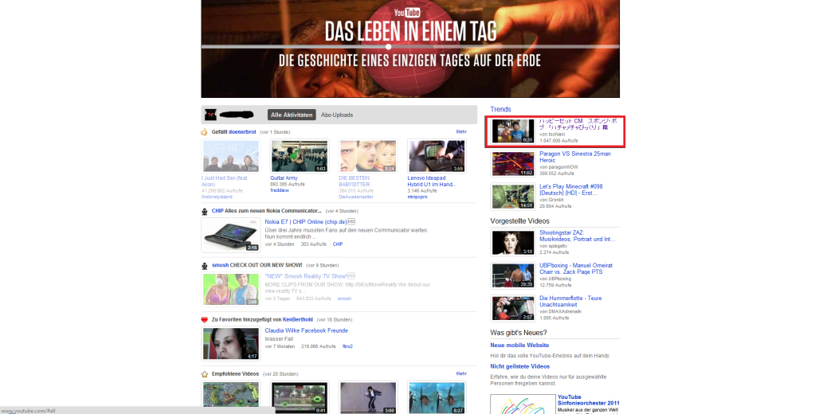This screenshot has height=414, width=815.
Task: Open Shootingstar ZAZ video thumbnail
Action: click(513, 243)
